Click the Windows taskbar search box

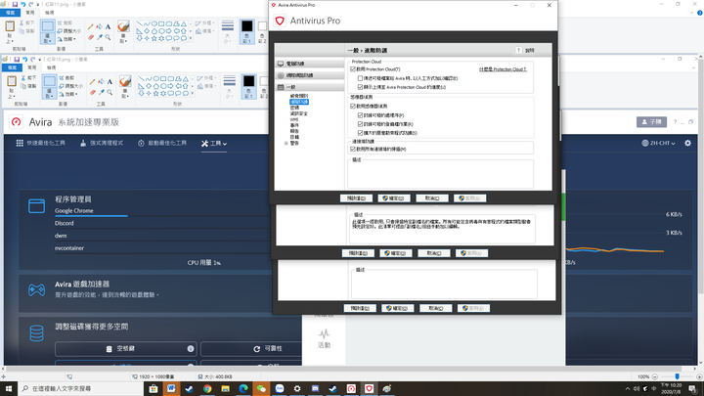83,389
